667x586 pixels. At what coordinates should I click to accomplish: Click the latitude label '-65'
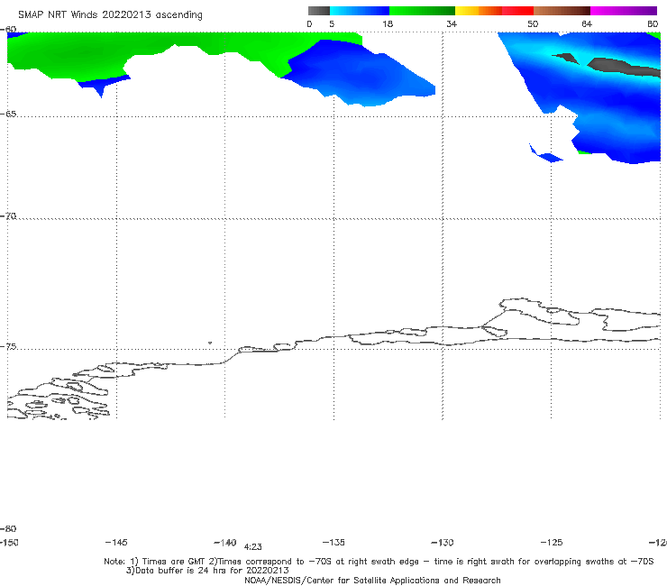click(8, 114)
